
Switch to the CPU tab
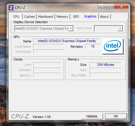[x=16, y=17]
